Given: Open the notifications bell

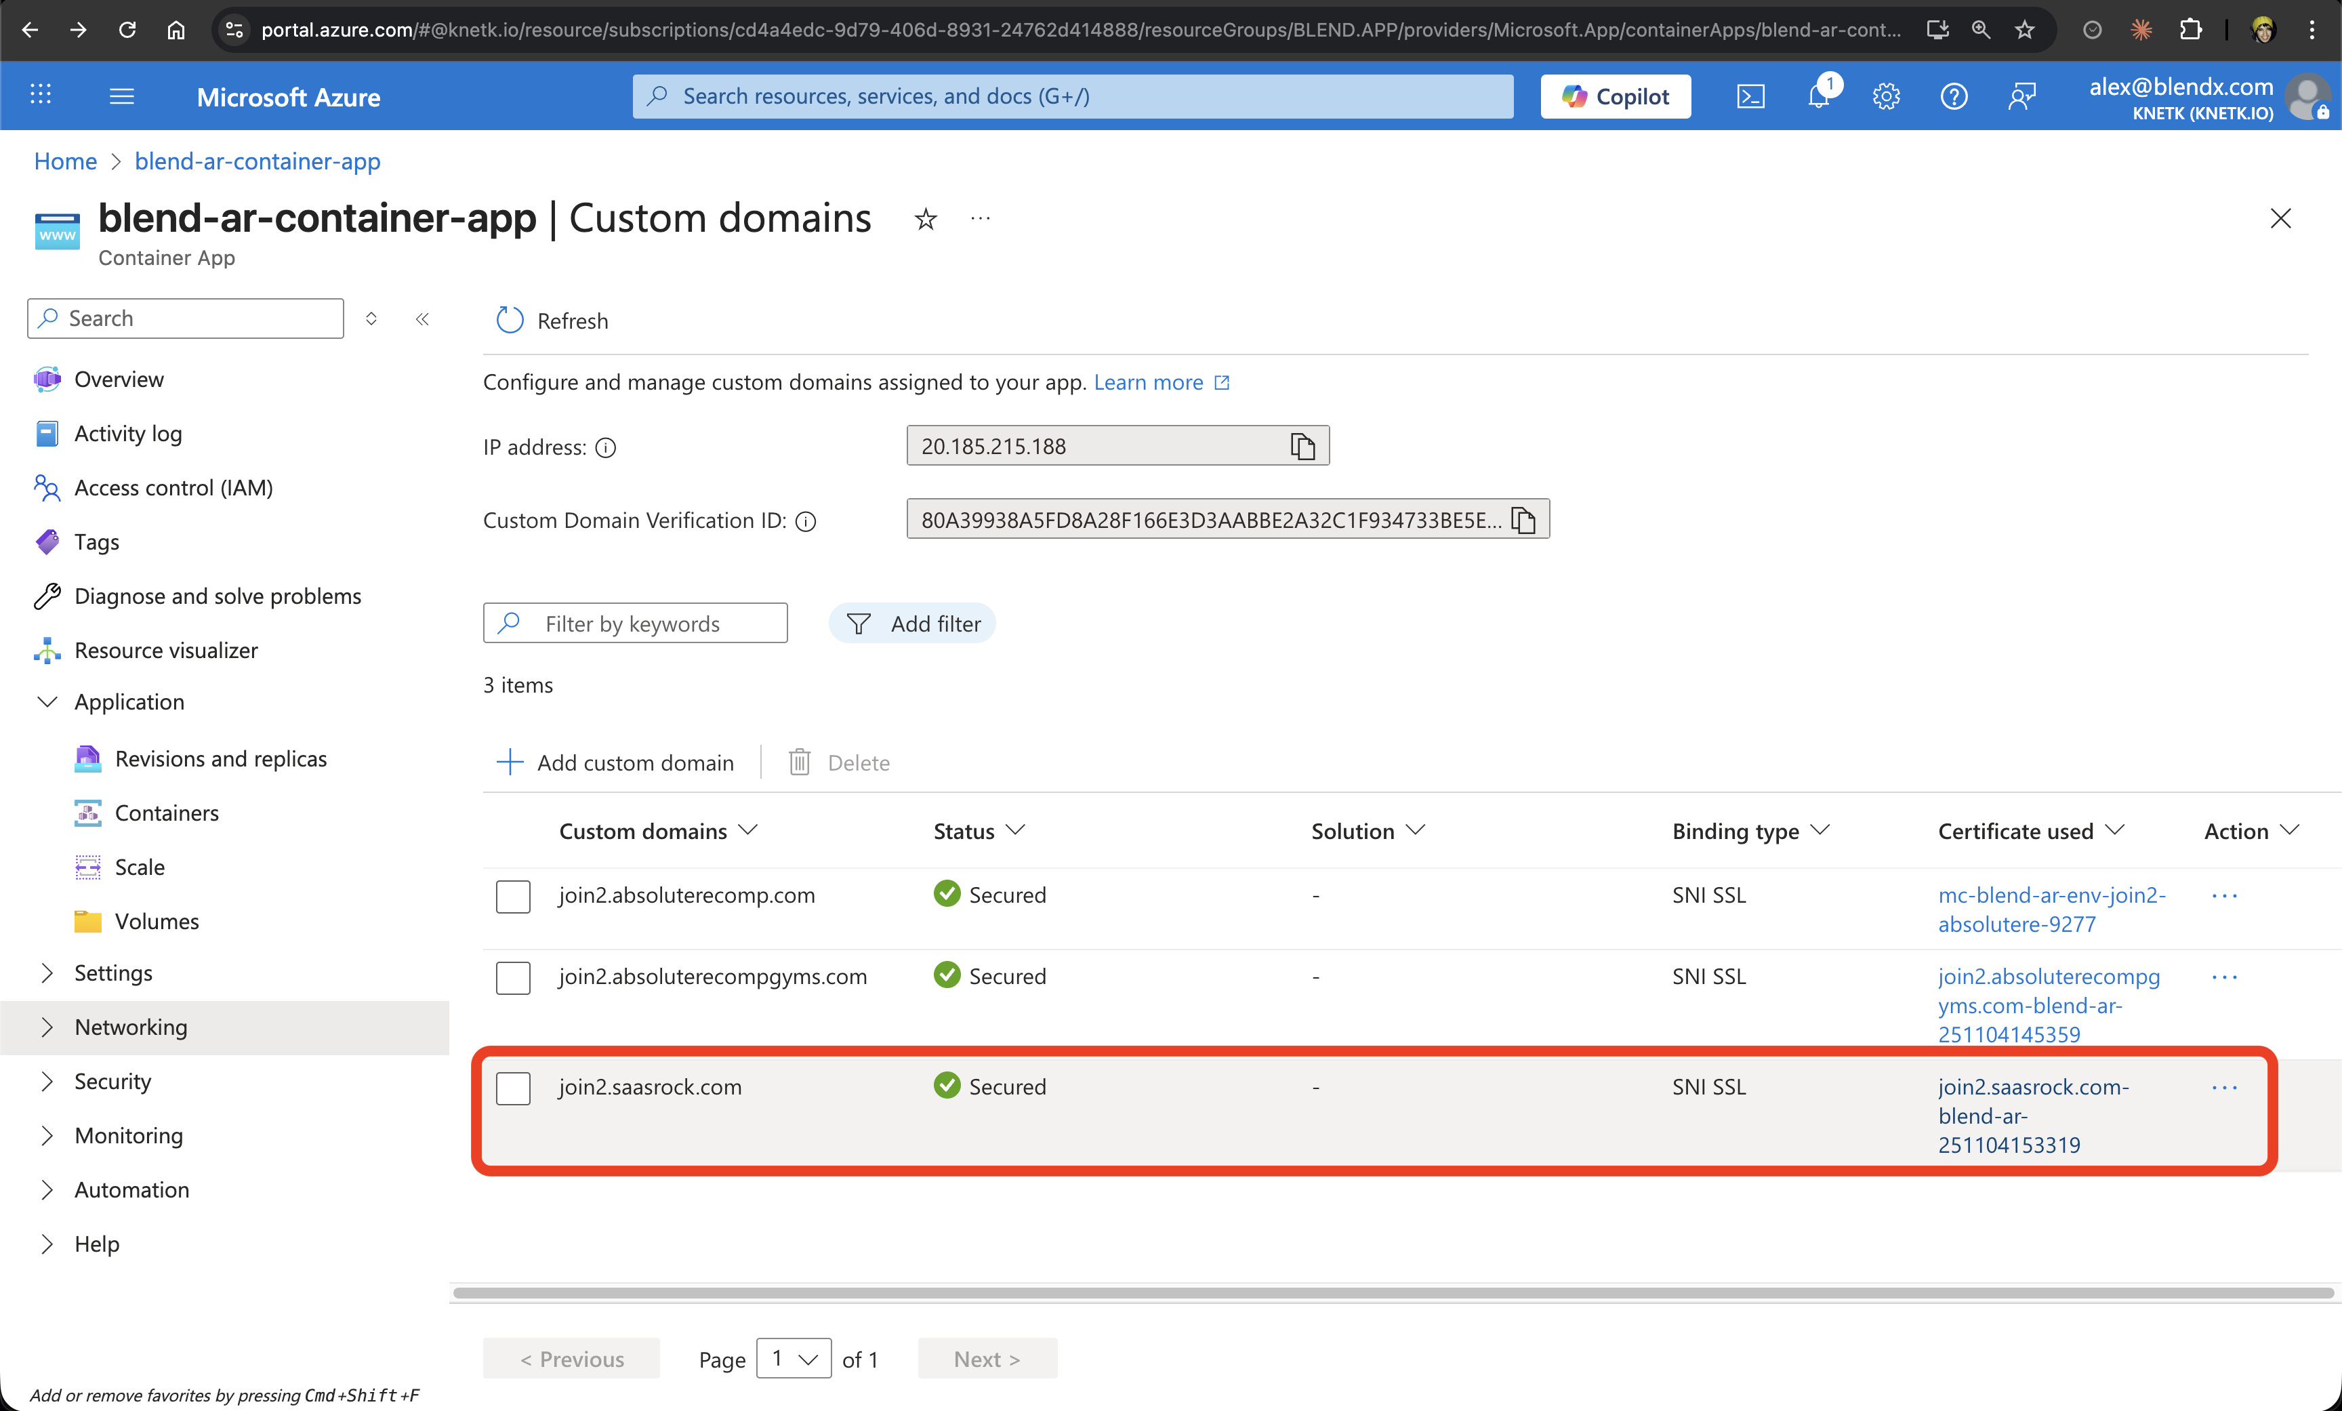Looking at the screenshot, I should click(x=1818, y=96).
